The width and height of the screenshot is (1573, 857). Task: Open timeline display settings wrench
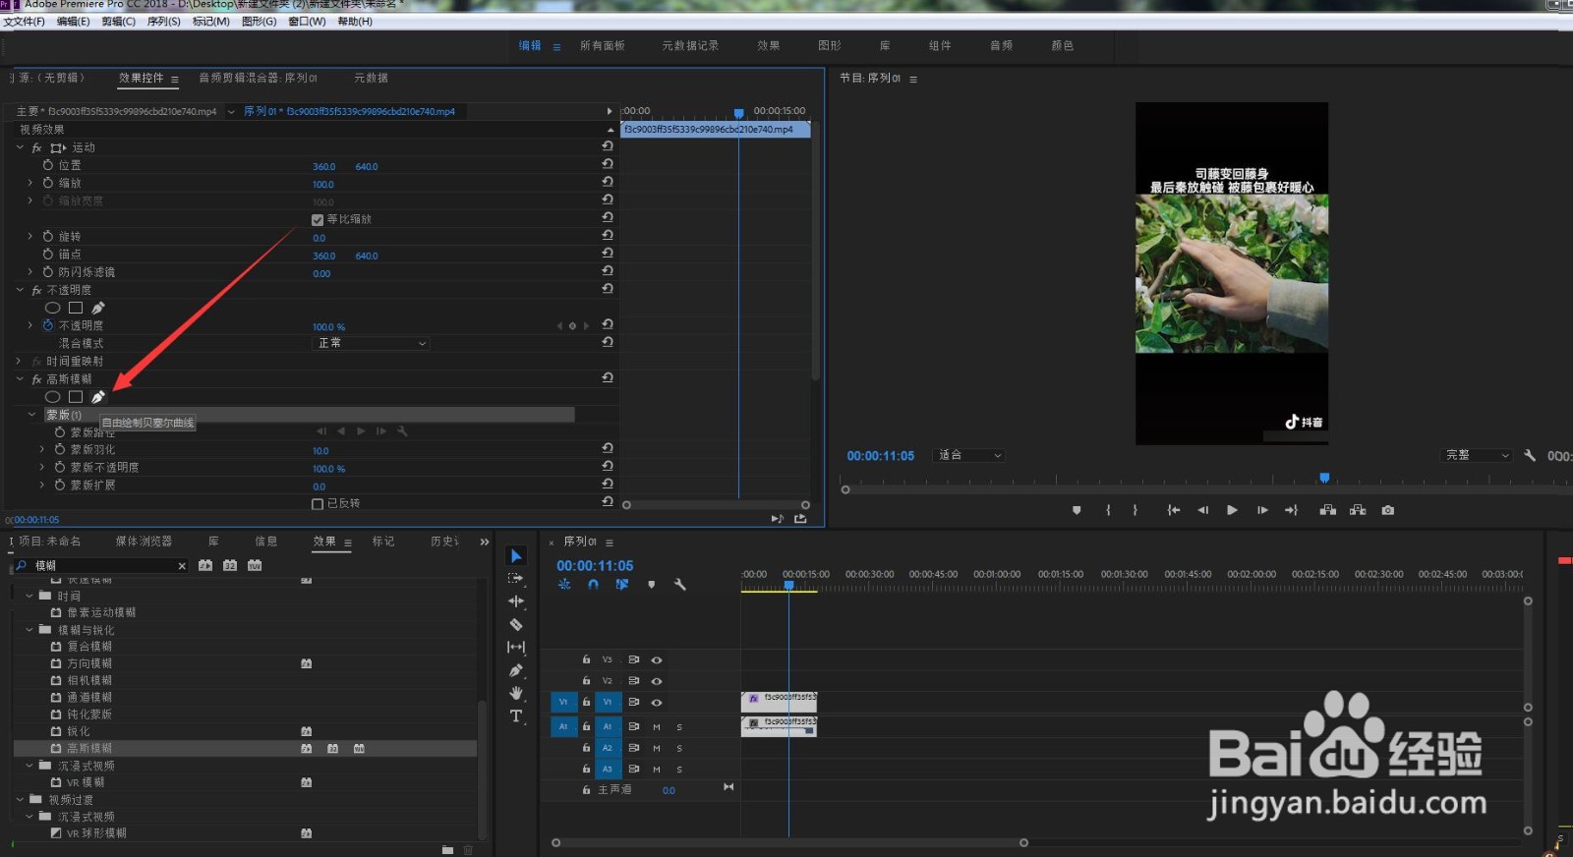pos(679,584)
